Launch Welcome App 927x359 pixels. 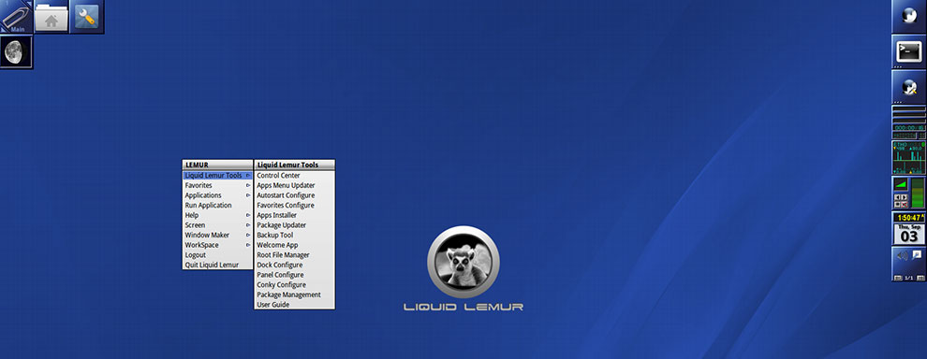point(294,245)
